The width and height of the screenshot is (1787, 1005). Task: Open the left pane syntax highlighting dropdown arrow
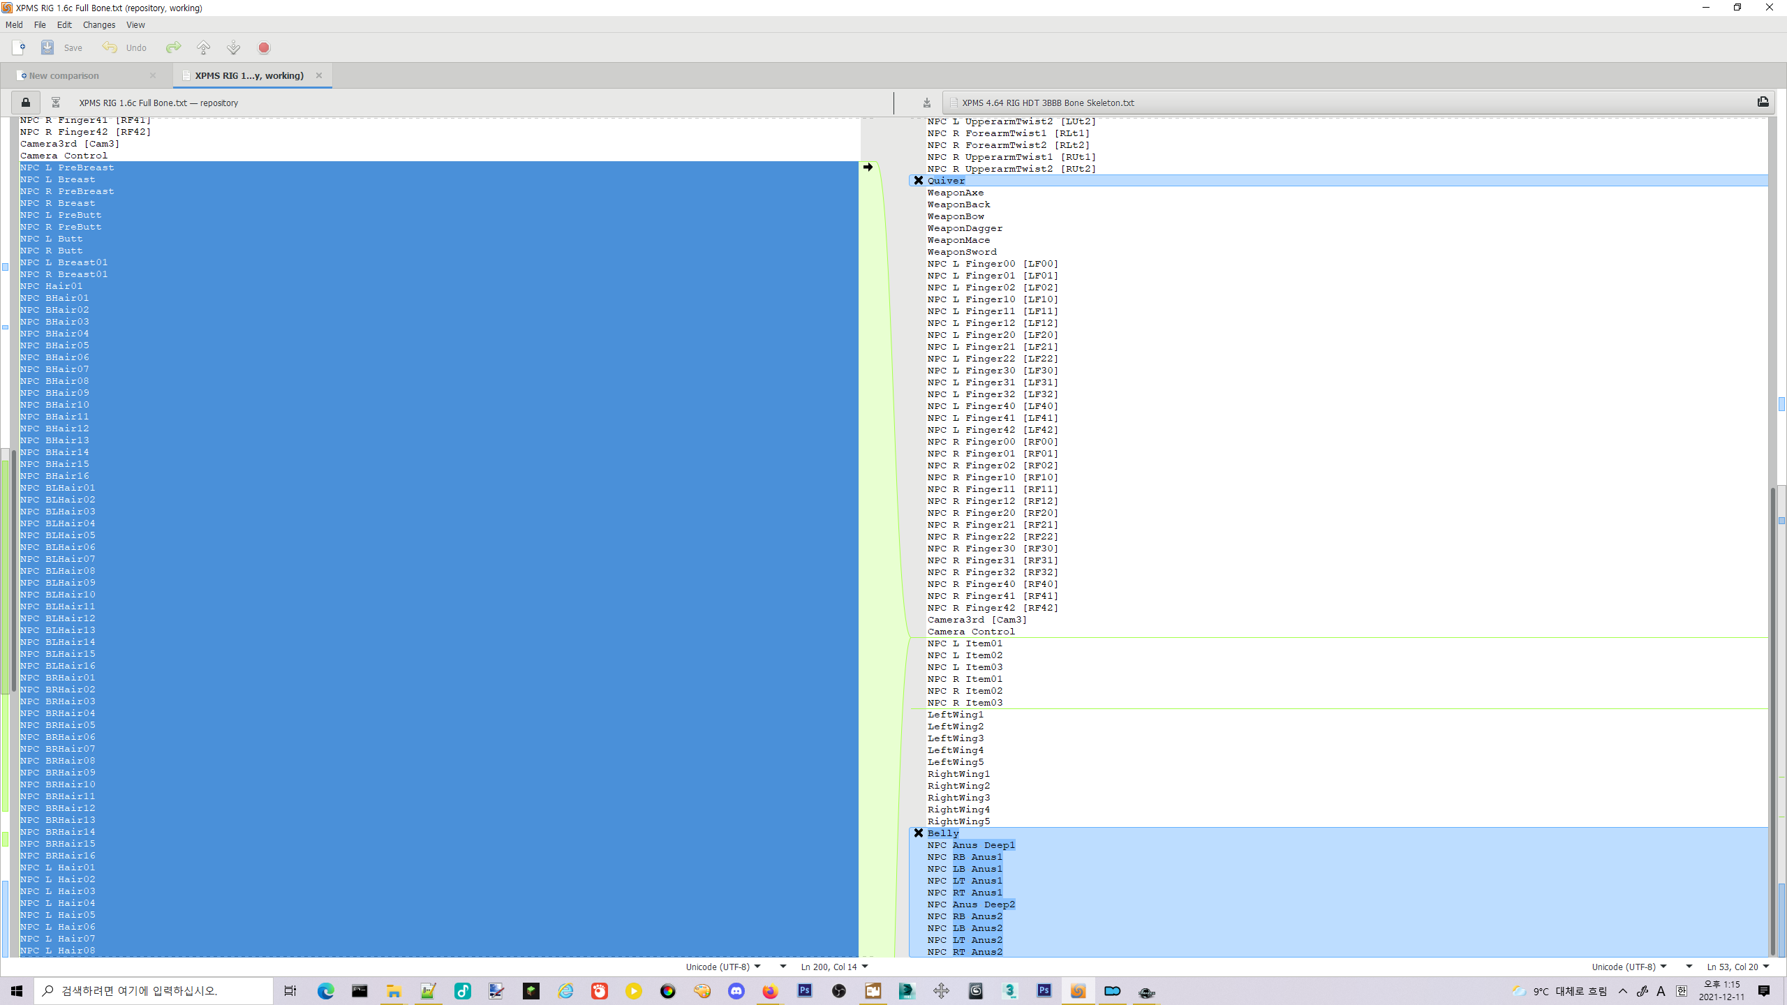point(783,967)
